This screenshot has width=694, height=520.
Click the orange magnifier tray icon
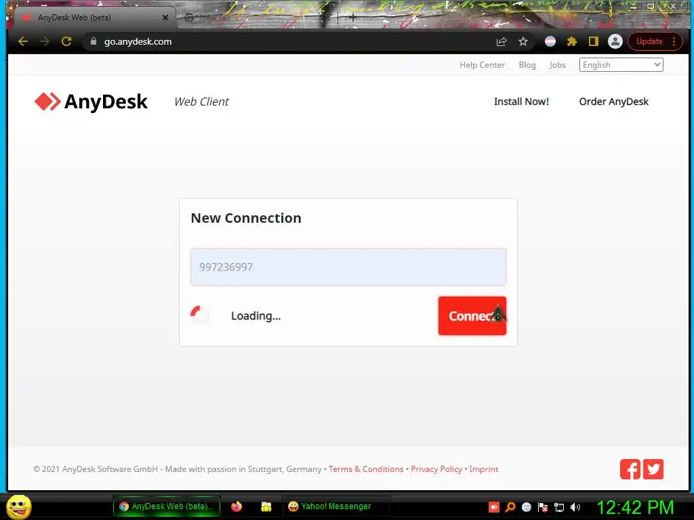coord(510,507)
